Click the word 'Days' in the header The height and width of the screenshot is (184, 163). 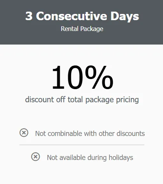(x=125, y=17)
